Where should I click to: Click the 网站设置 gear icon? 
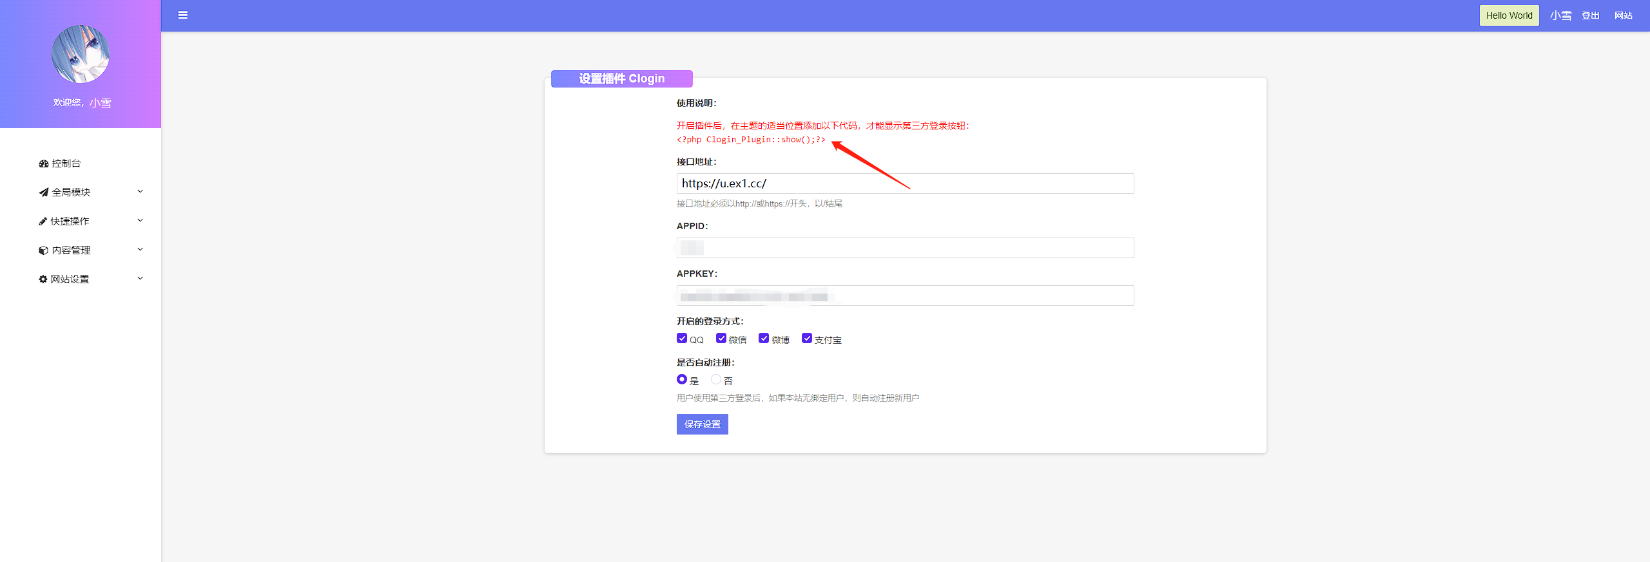pyautogui.click(x=43, y=279)
